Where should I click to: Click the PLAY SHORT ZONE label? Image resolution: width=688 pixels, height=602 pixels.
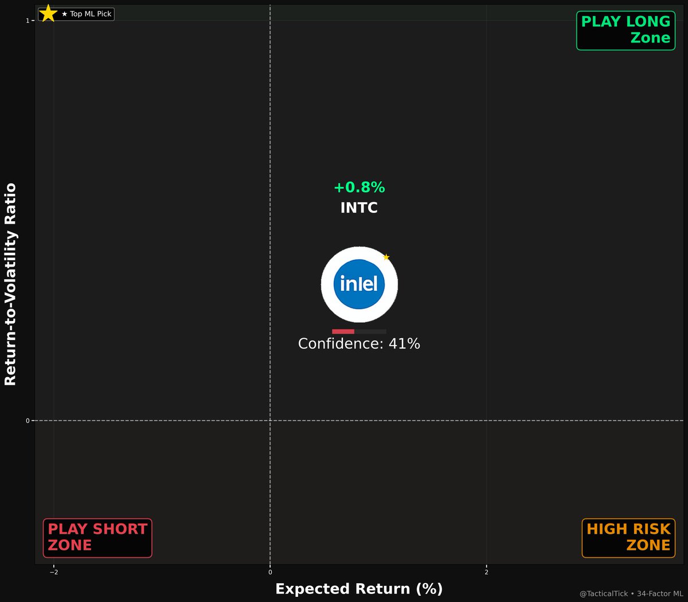pyautogui.click(x=97, y=537)
